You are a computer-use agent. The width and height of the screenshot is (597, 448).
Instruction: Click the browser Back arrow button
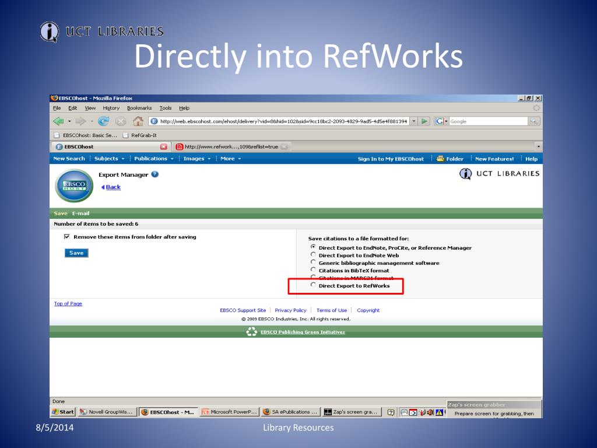pyautogui.click(x=59, y=121)
